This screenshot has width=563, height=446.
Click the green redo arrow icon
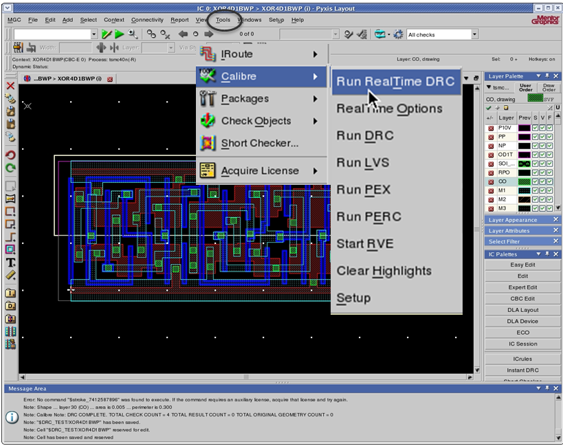click(10, 168)
